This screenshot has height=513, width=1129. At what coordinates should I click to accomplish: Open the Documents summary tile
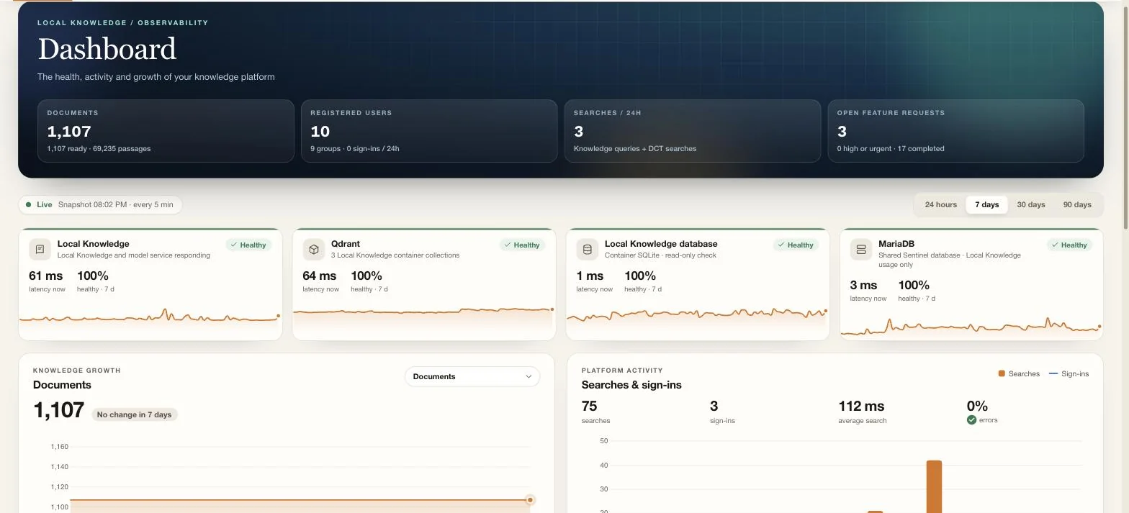click(166, 131)
